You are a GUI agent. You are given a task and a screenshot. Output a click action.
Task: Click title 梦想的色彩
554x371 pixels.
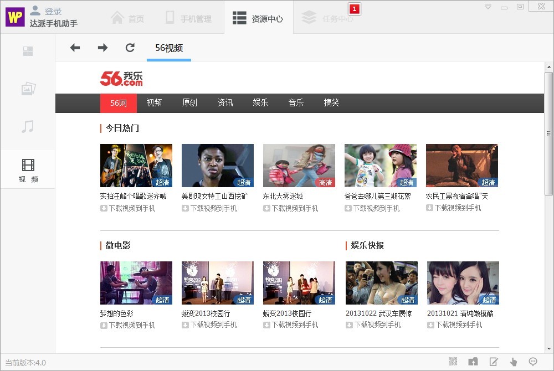tap(117, 313)
